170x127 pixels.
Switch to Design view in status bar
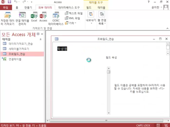[166, 125]
